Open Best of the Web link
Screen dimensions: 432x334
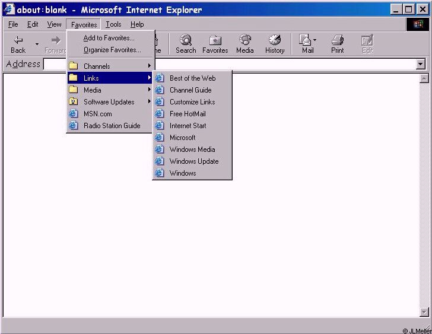tap(192, 78)
